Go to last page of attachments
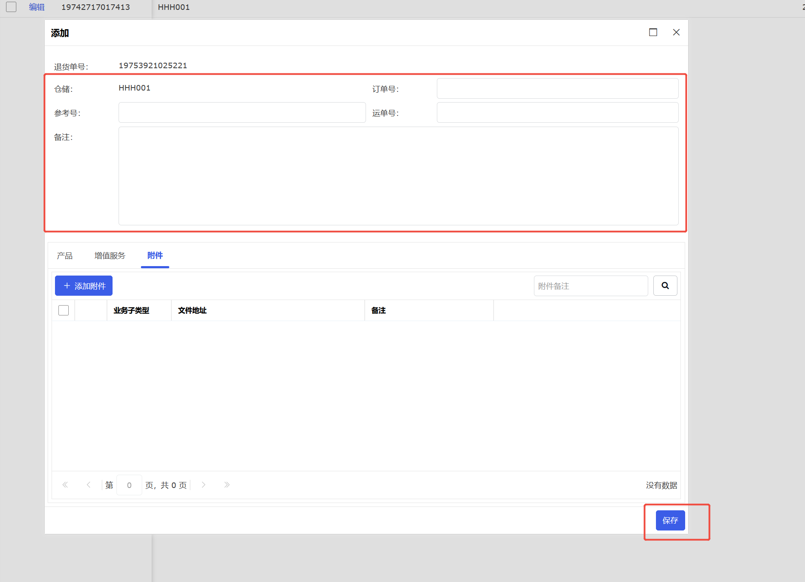 pyautogui.click(x=227, y=485)
